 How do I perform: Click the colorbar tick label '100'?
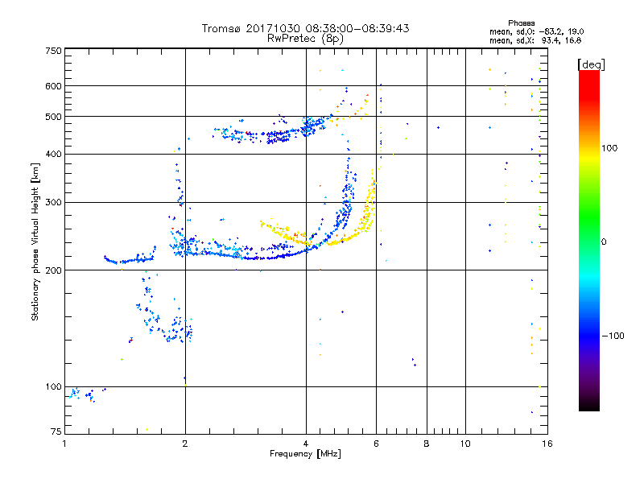[609, 148]
